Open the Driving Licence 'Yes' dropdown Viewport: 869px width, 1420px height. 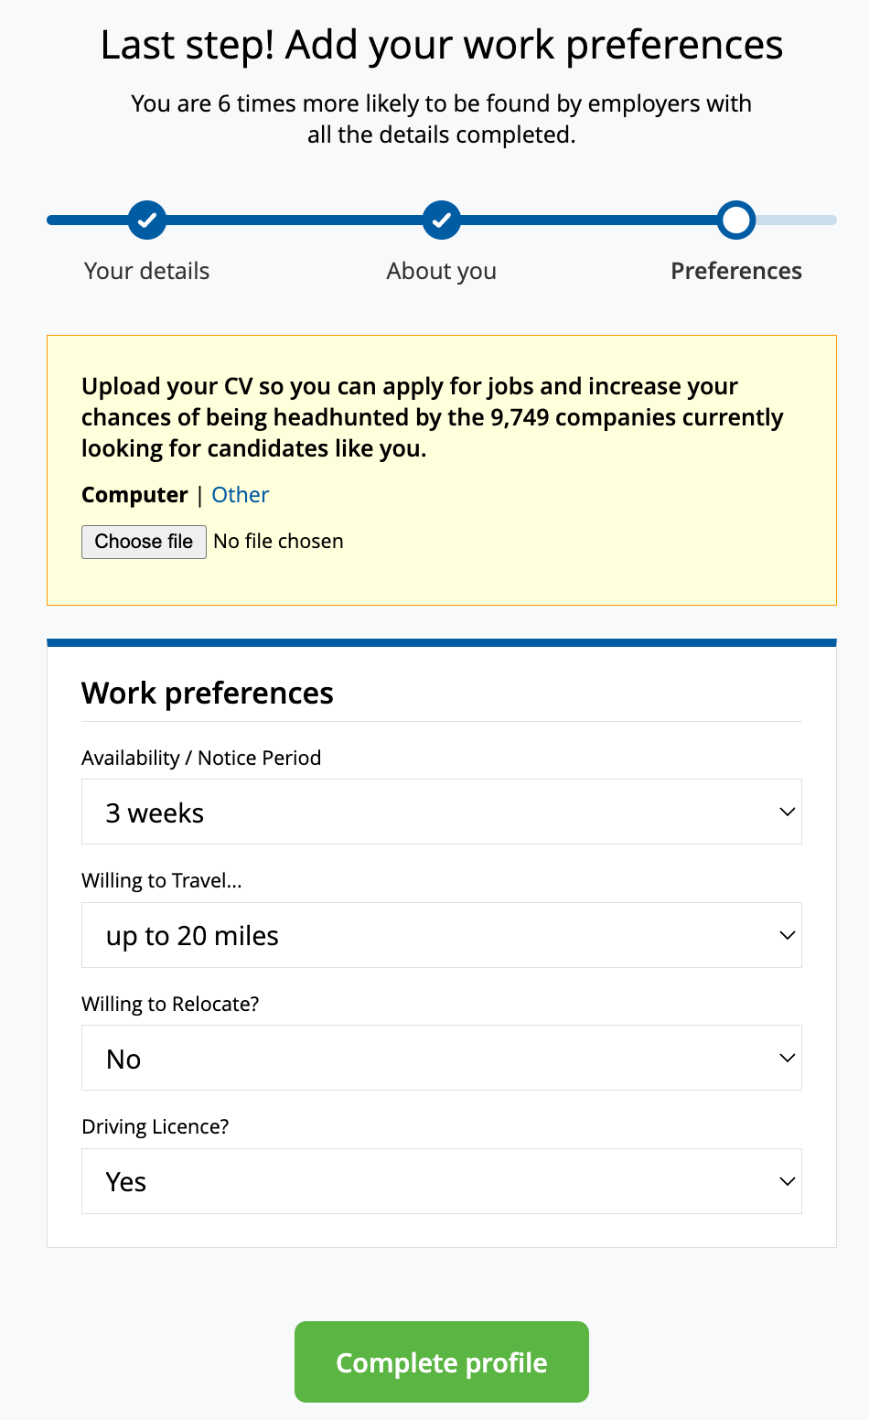point(441,1181)
